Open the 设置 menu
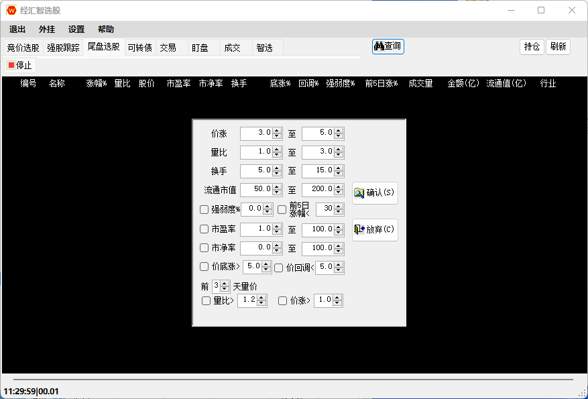Viewport: 588px width, 399px height. point(76,30)
